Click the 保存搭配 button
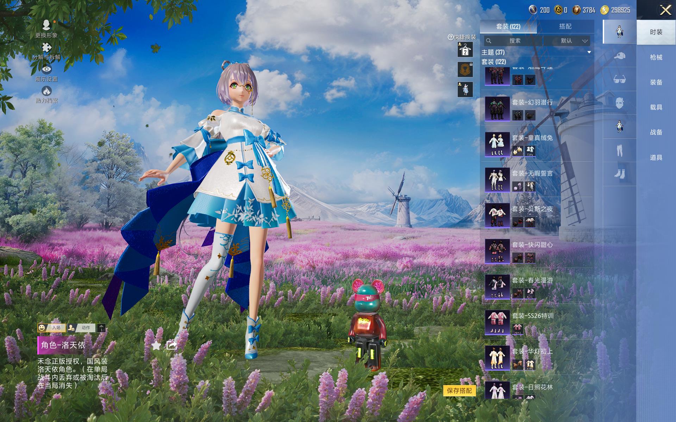The width and height of the screenshot is (676, 422). 459,391
